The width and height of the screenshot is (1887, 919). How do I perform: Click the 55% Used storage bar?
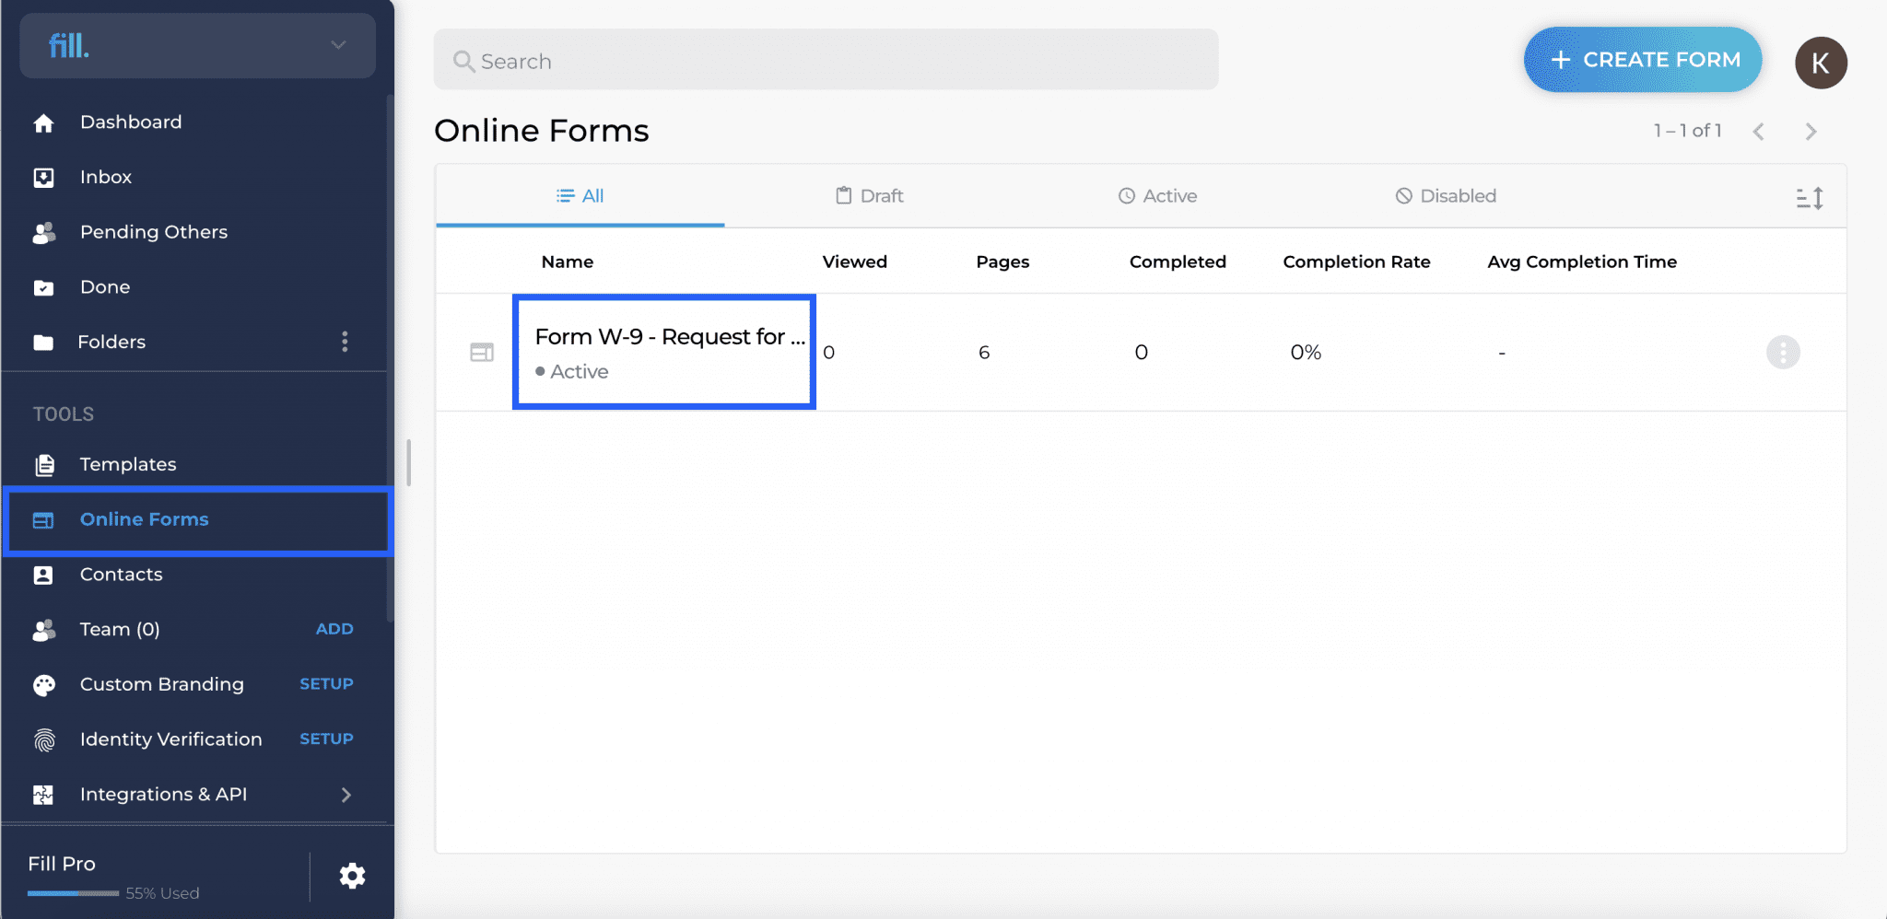tap(73, 893)
